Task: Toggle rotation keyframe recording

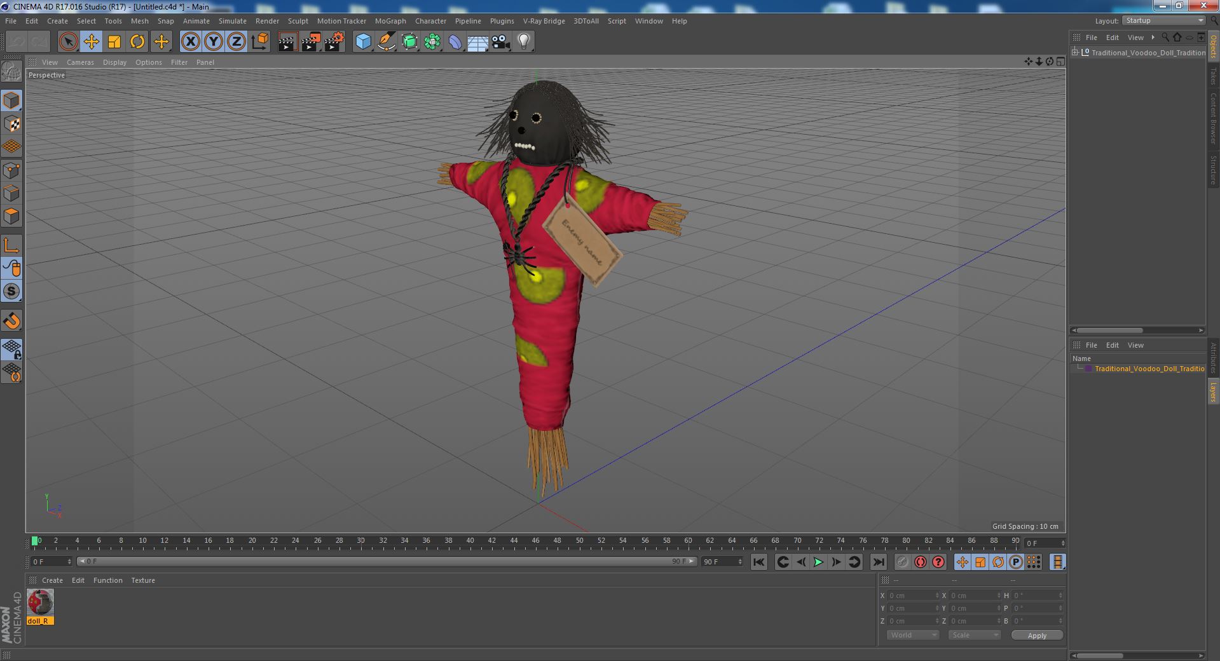Action: coord(997,562)
